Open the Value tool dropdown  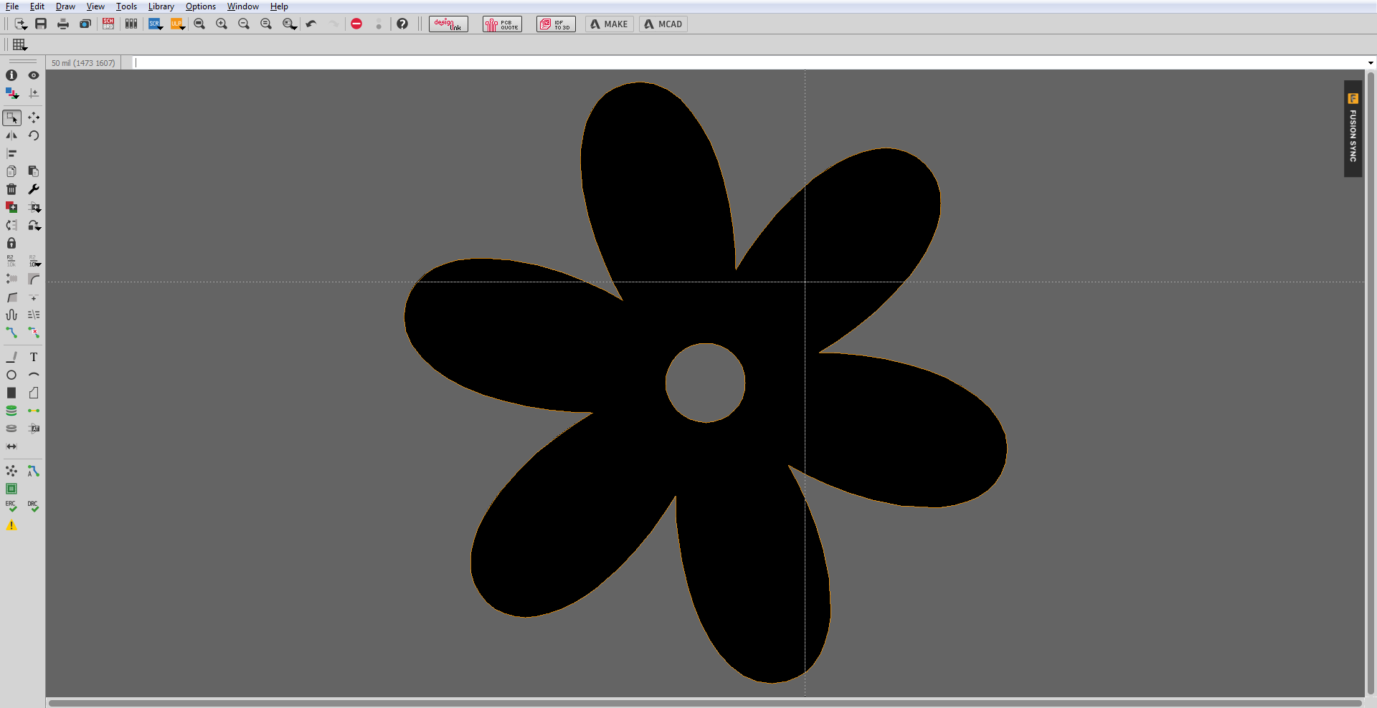[34, 261]
